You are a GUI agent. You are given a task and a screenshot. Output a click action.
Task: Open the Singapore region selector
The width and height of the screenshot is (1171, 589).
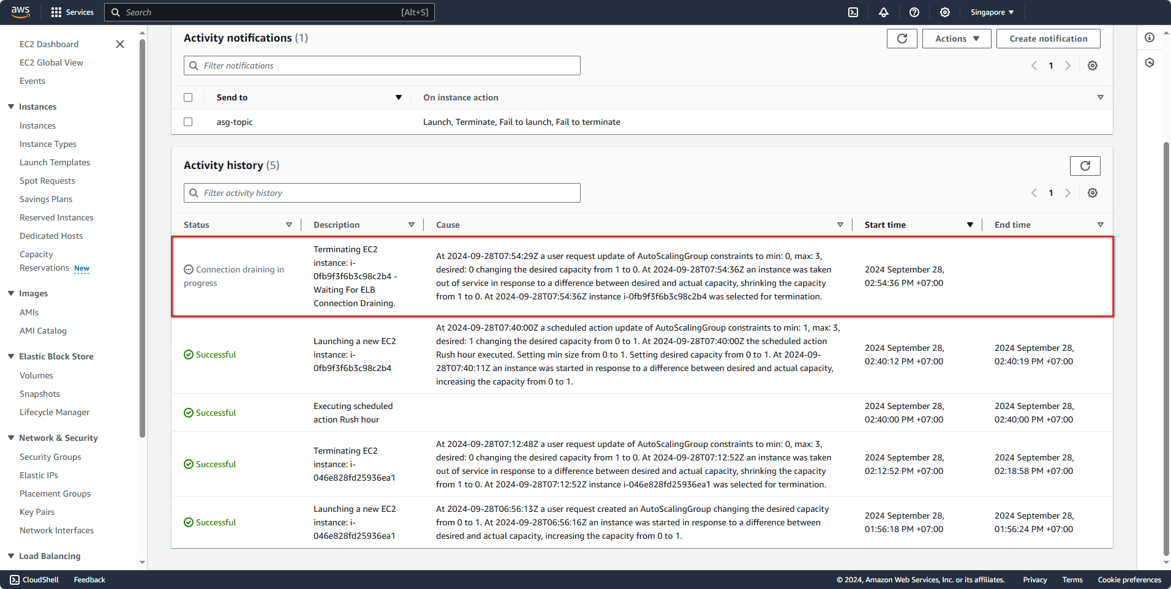(991, 12)
